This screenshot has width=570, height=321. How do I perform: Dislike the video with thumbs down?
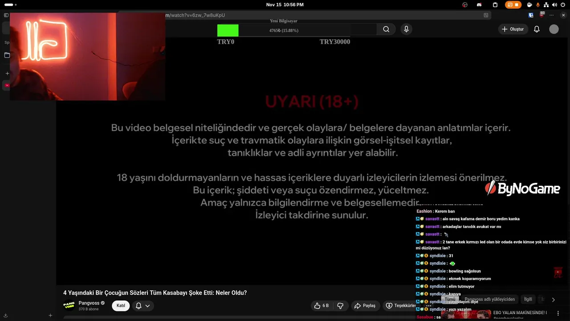pyautogui.click(x=340, y=305)
